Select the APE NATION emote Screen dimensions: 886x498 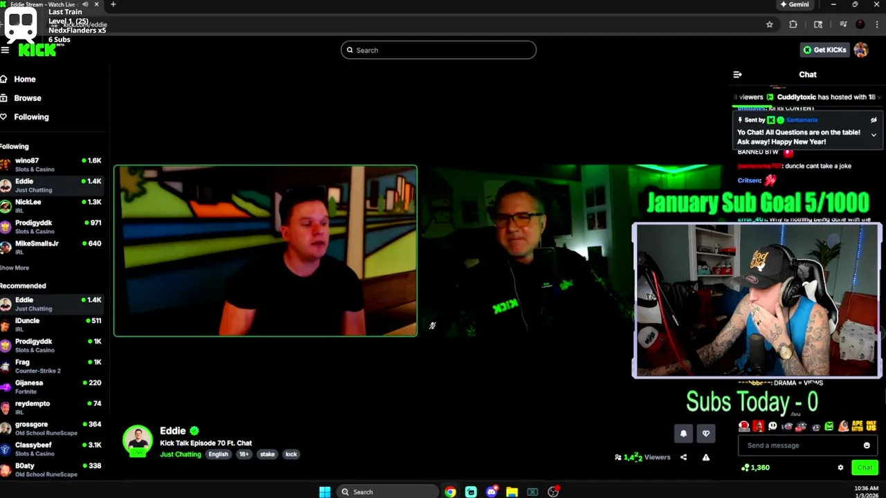pos(857,426)
